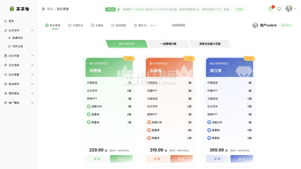
Task: Switch to the 兑换码 tab
Action: pos(97,26)
